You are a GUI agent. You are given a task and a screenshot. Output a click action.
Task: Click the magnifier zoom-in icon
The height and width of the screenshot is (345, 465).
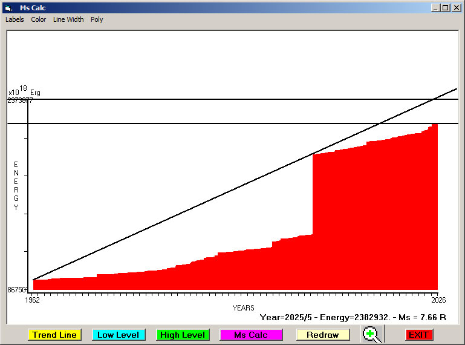(x=373, y=335)
